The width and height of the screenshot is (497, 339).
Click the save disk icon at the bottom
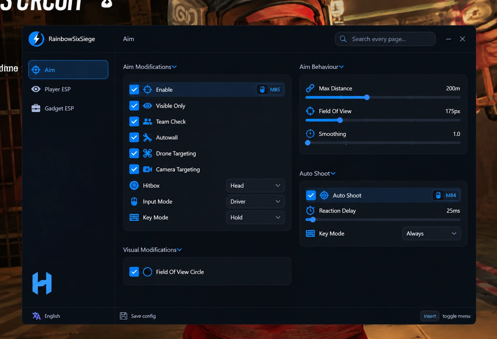point(123,316)
